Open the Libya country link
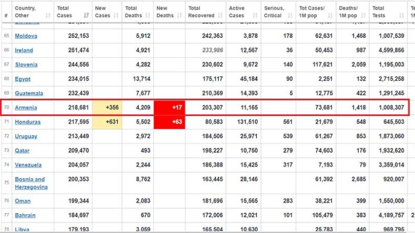Image resolution: width=415 pixels, height=233 pixels. 22,229
